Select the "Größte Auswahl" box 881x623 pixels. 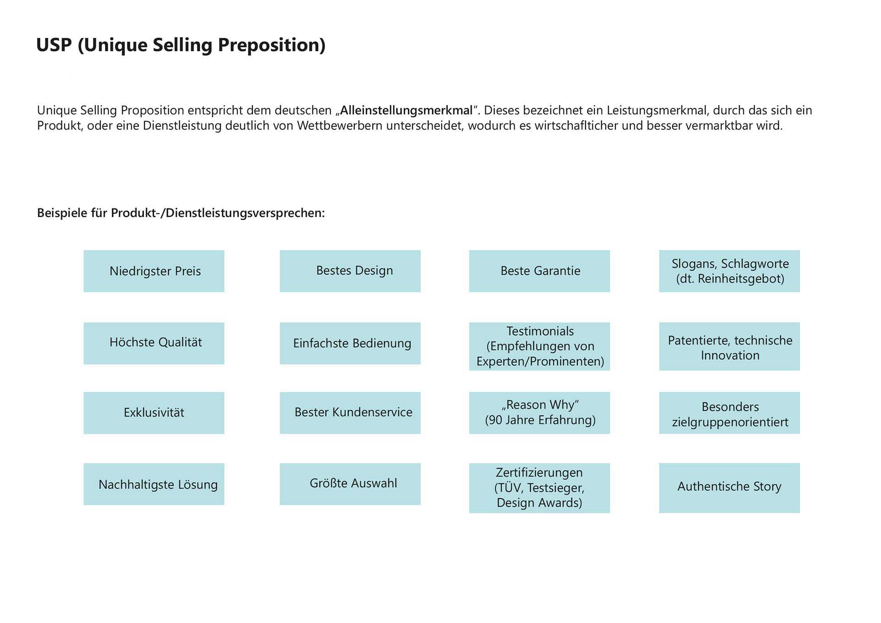pos(350,484)
